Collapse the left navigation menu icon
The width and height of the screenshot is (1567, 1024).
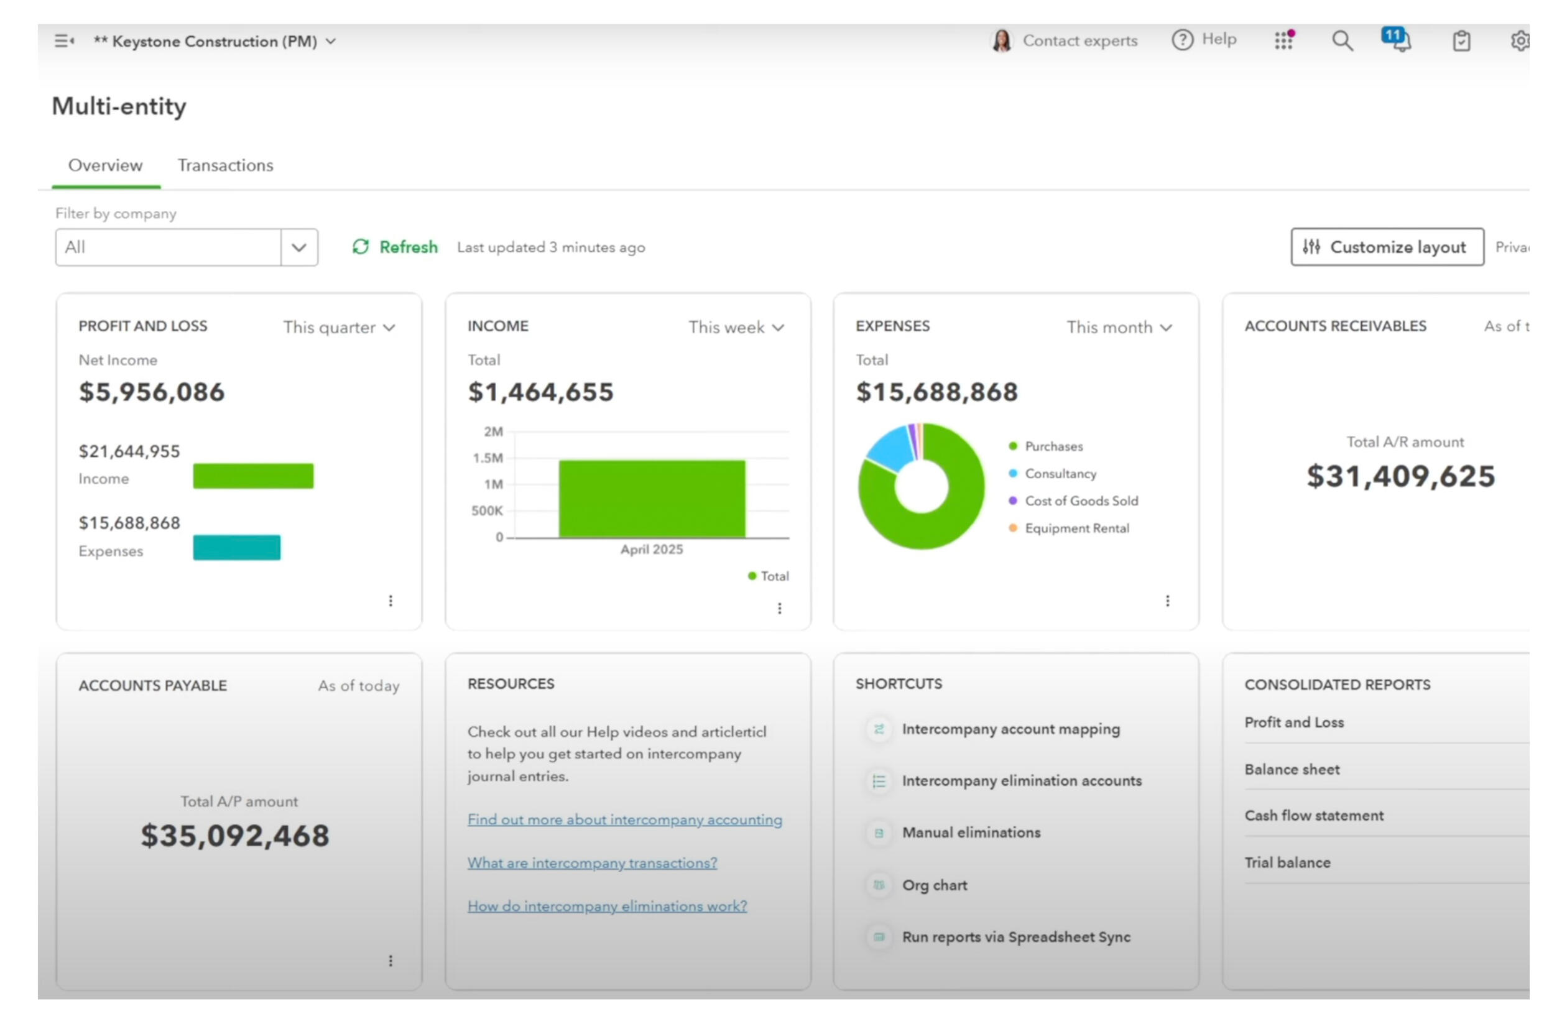[64, 41]
